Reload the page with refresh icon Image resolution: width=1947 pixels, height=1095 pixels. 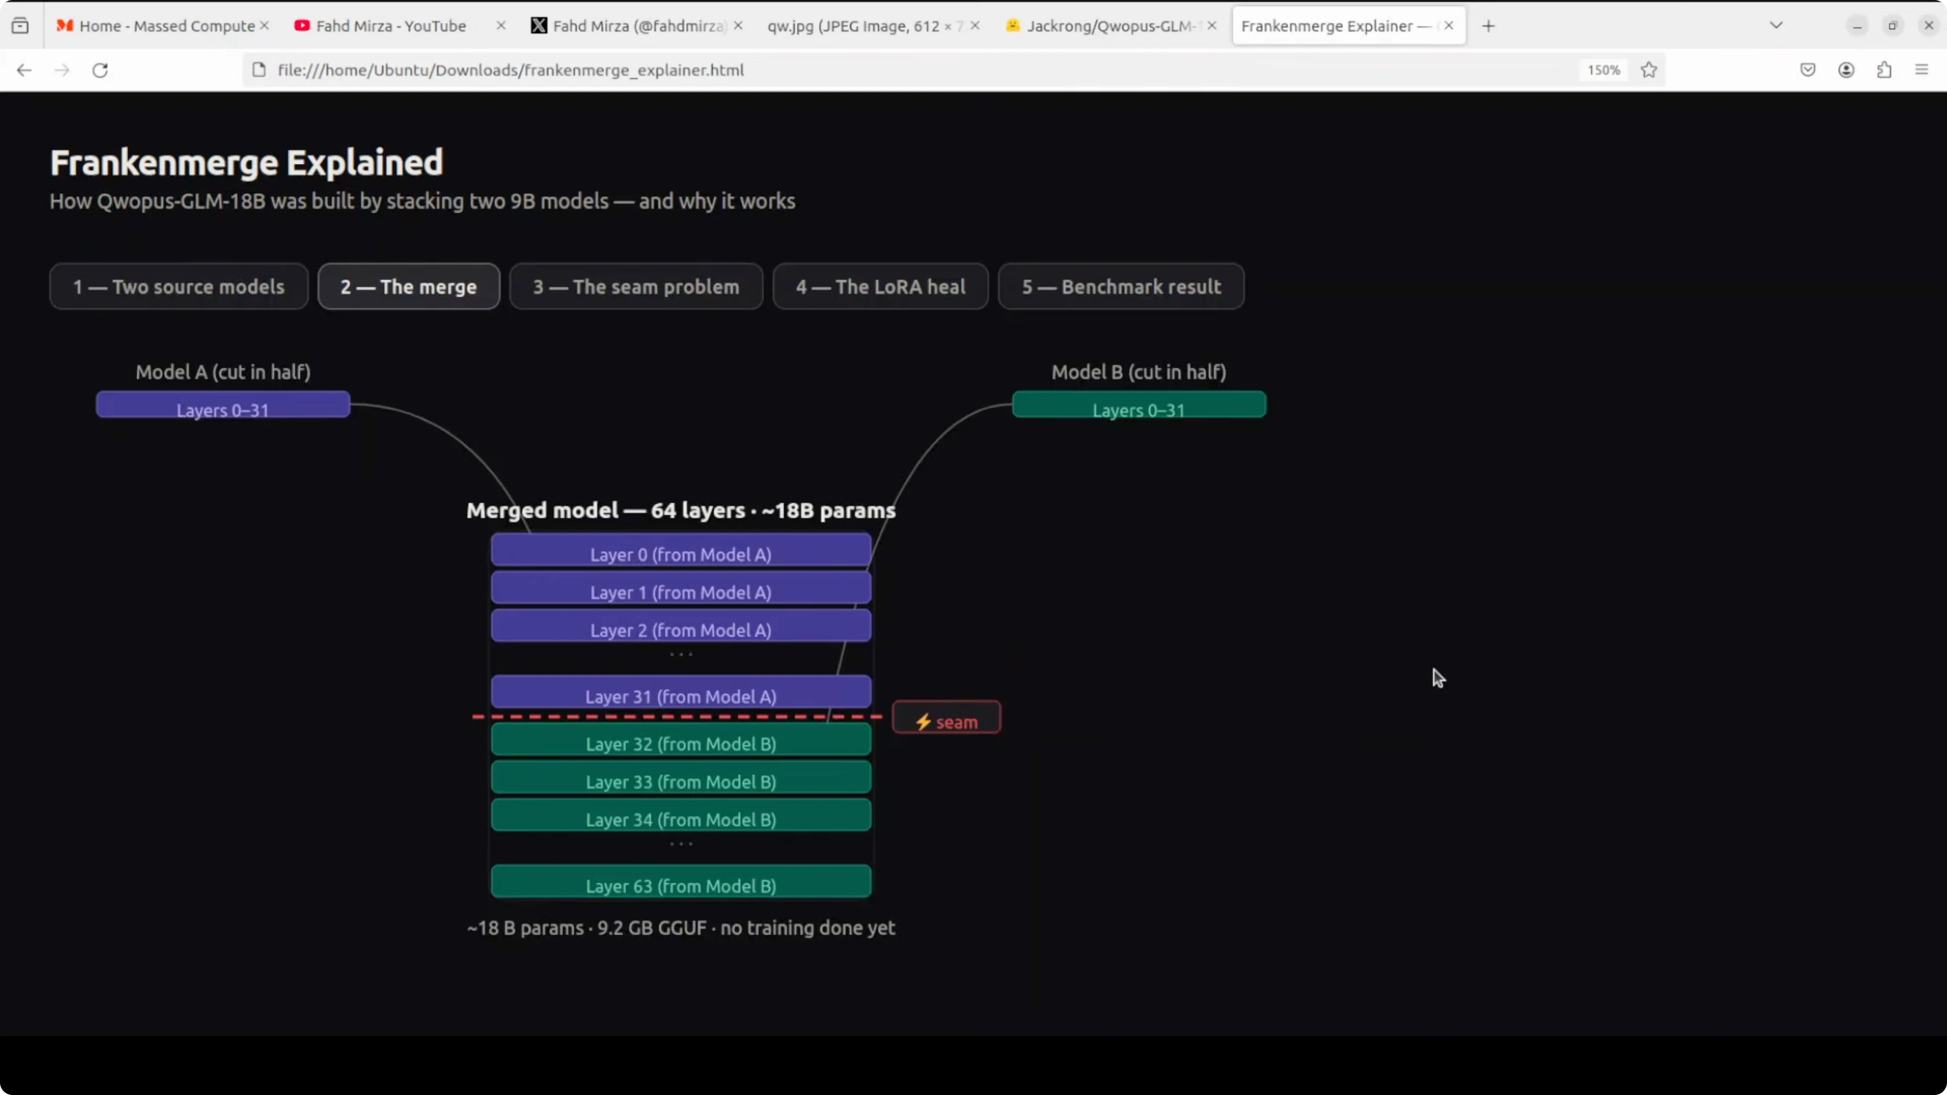tap(100, 70)
